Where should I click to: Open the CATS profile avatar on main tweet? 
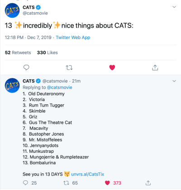[x=12, y=10]
